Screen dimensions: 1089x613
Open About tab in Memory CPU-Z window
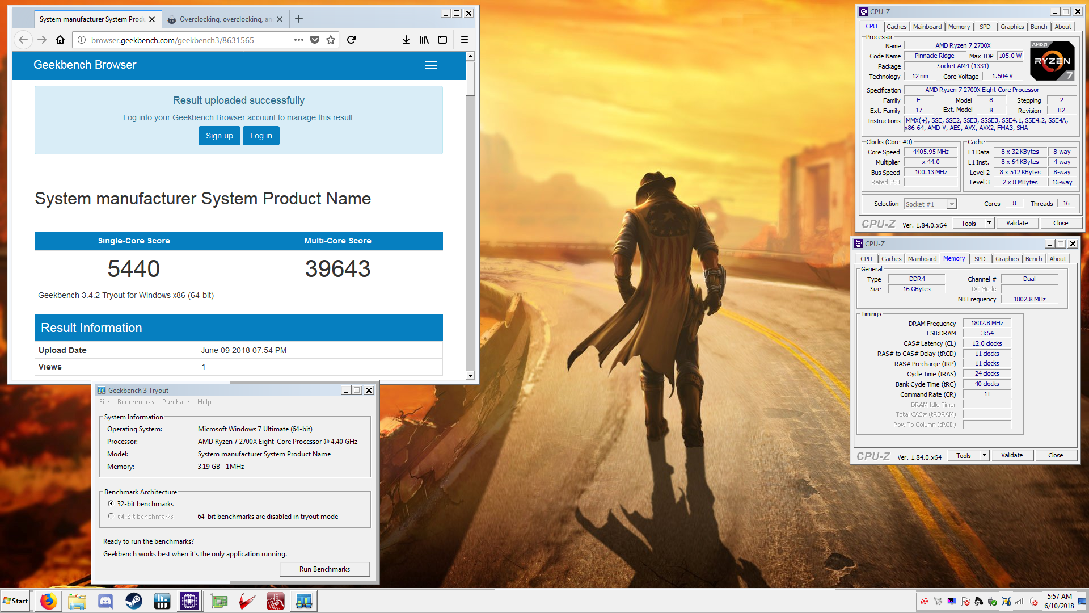1057,259
